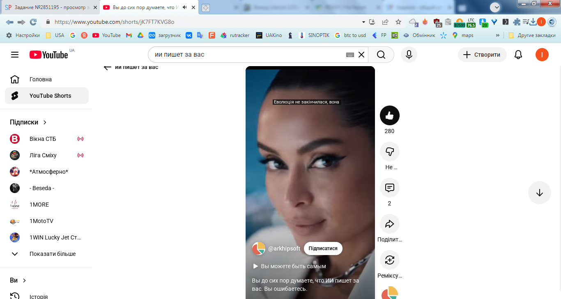Select YouTube Shorts in sidebar
The width and height of the screenshot is (561, 299).
[47, 96]
